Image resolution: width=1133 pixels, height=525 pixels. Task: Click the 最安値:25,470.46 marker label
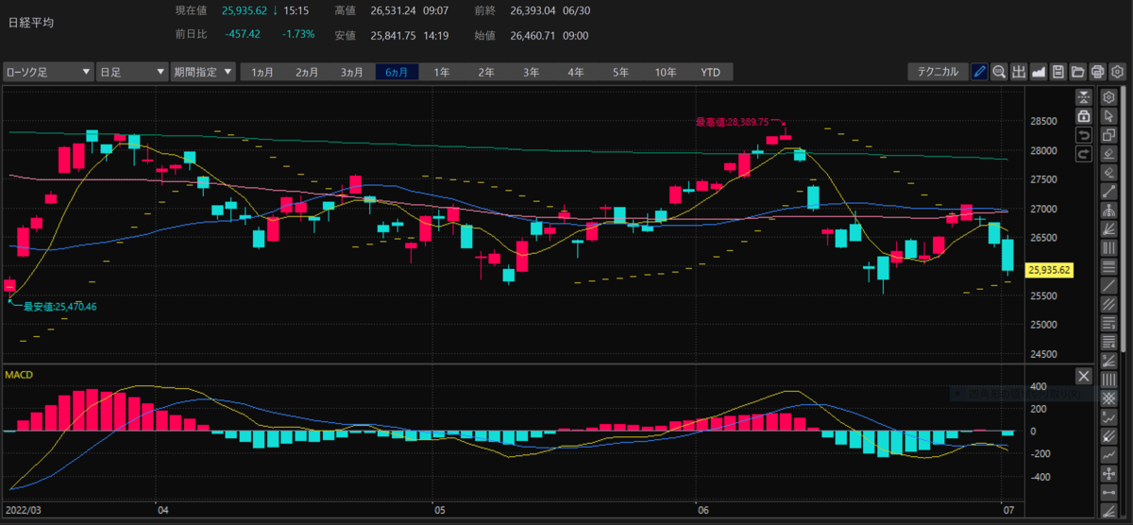click(x=60, y=306)
